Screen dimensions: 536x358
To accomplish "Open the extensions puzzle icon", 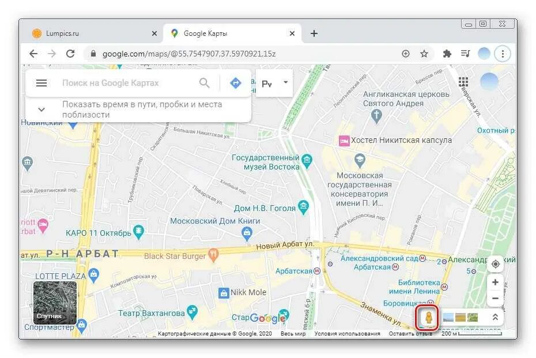I will tap(447, 54).
